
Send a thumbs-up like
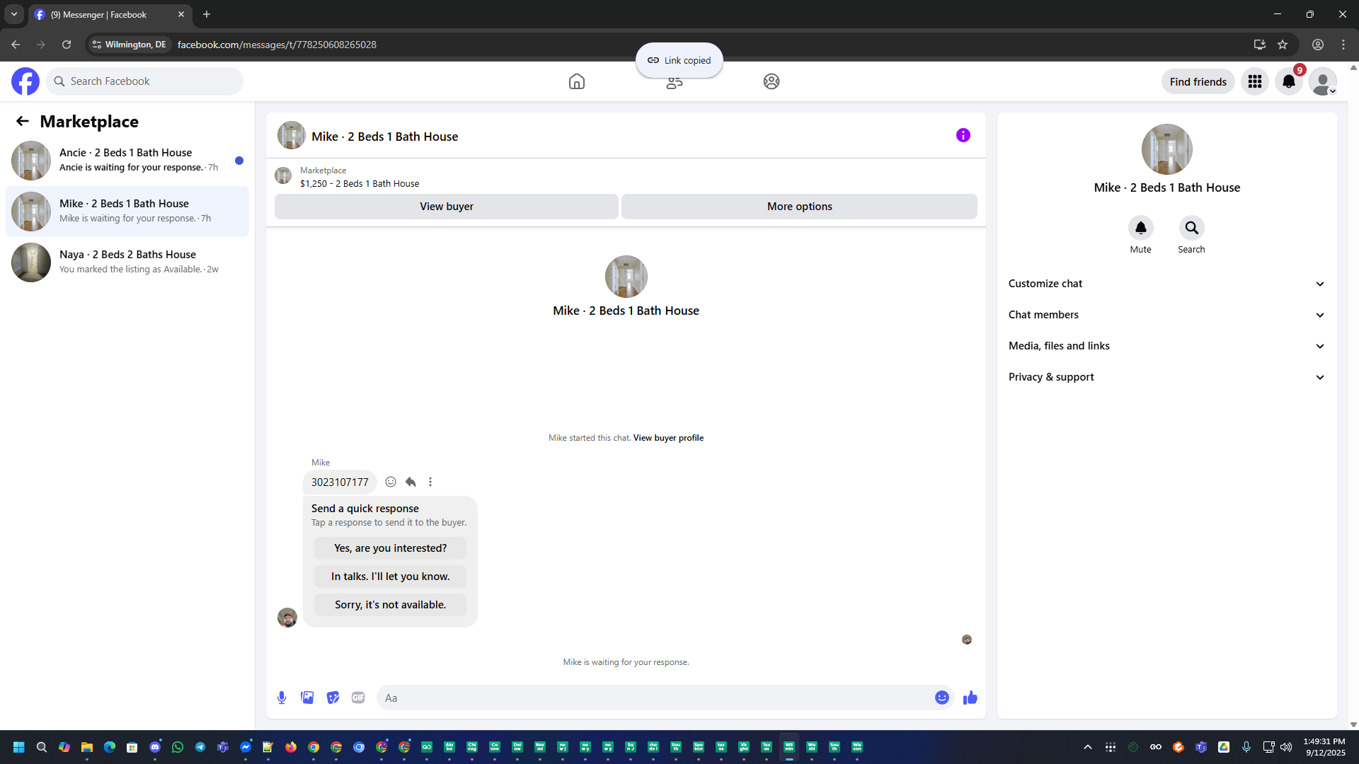coord(970,698)
